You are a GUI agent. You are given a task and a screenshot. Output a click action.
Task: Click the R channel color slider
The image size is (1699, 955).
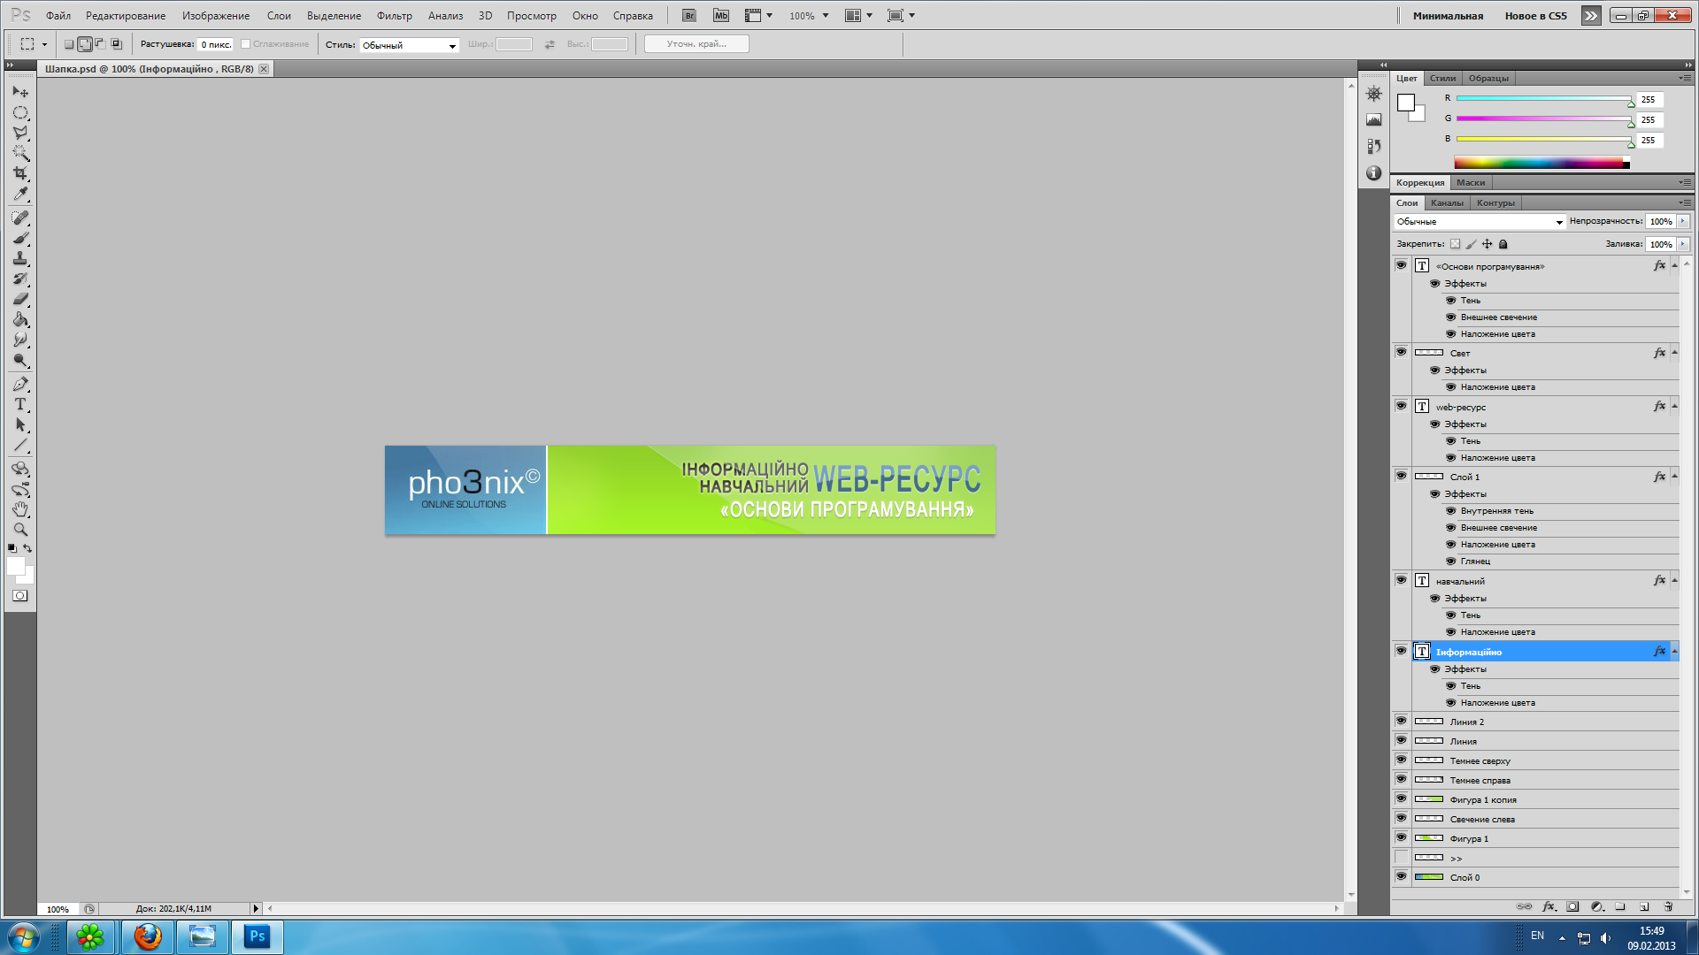1543,99
